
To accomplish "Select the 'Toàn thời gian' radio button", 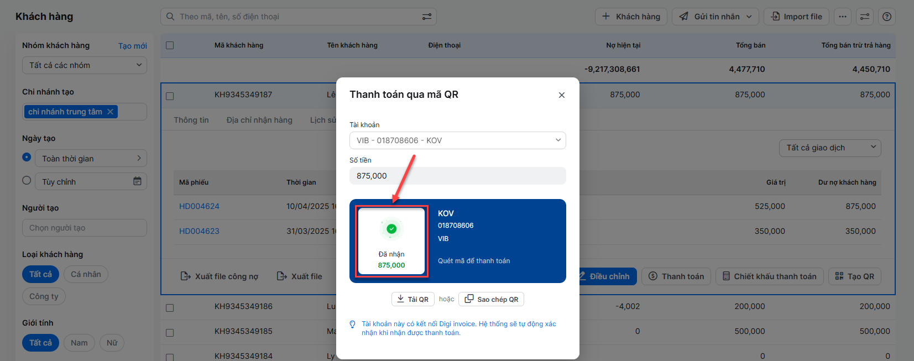I will [x=27, y=157].
